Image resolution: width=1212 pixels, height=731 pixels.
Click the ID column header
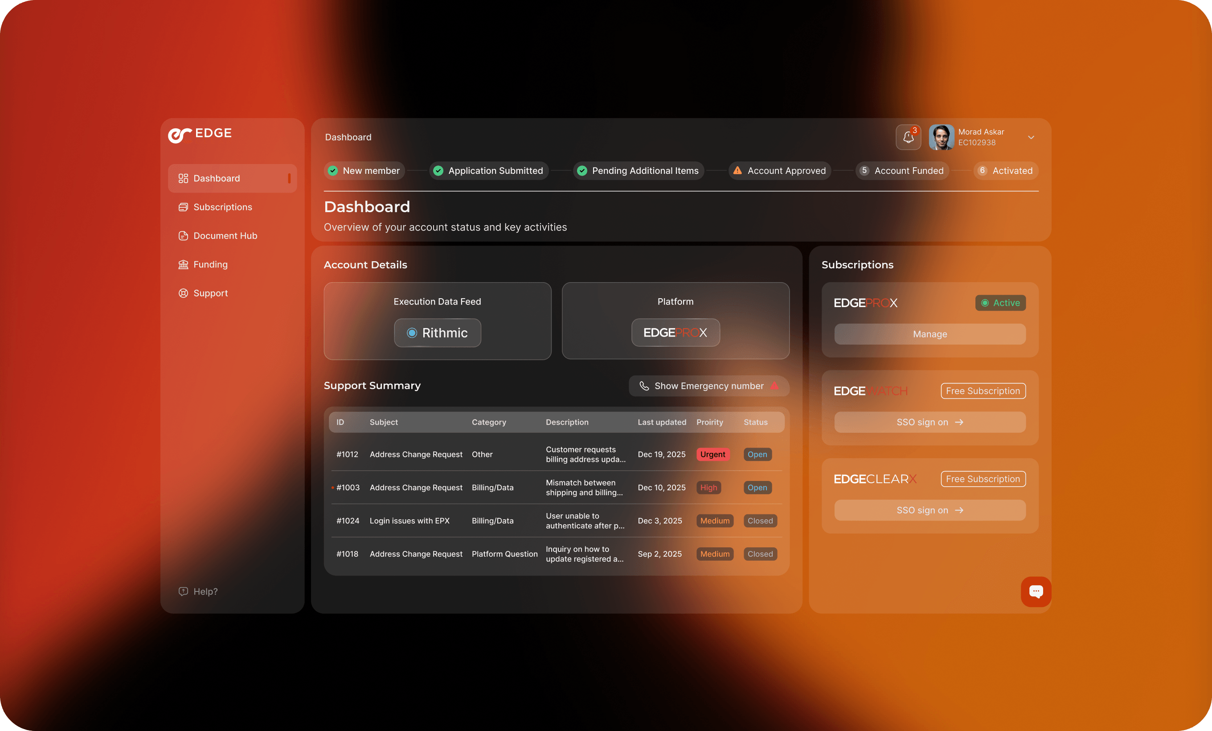pos(340,422)
